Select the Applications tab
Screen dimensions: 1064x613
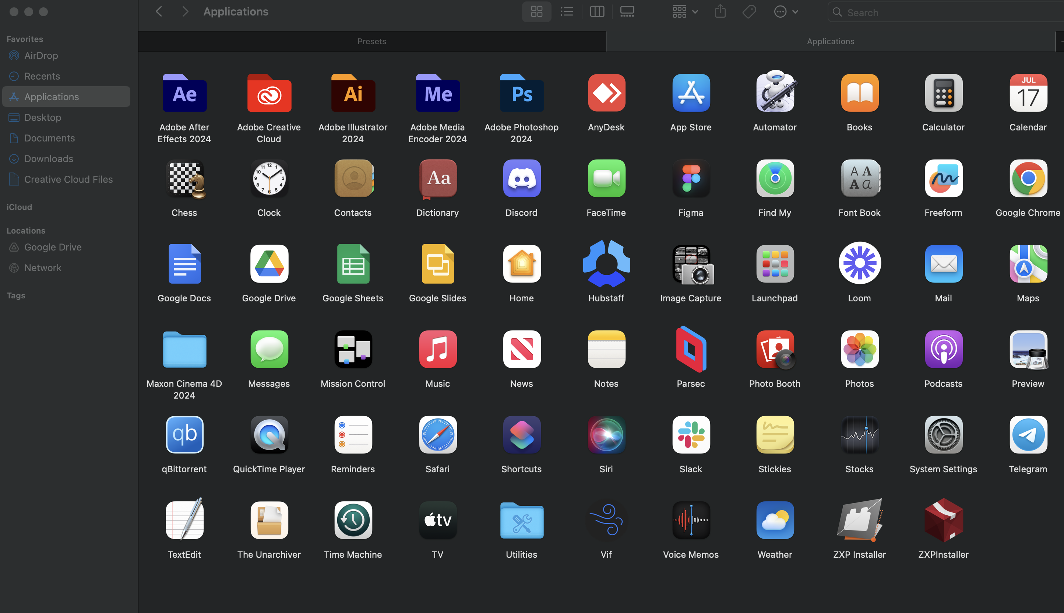[830, 41]
